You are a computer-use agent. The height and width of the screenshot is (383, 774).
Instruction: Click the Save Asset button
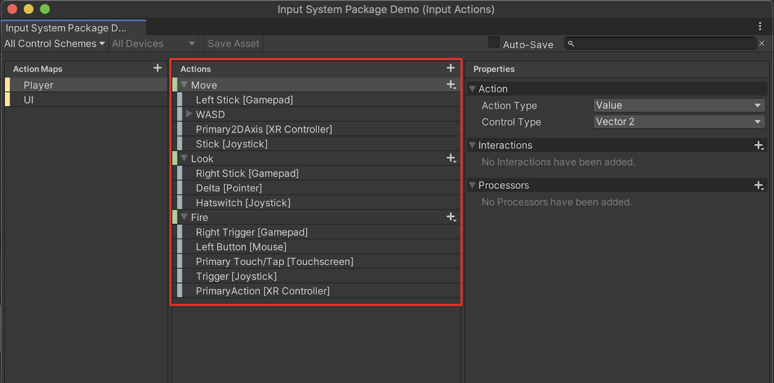pyautogui.click(x=233, y=44)
